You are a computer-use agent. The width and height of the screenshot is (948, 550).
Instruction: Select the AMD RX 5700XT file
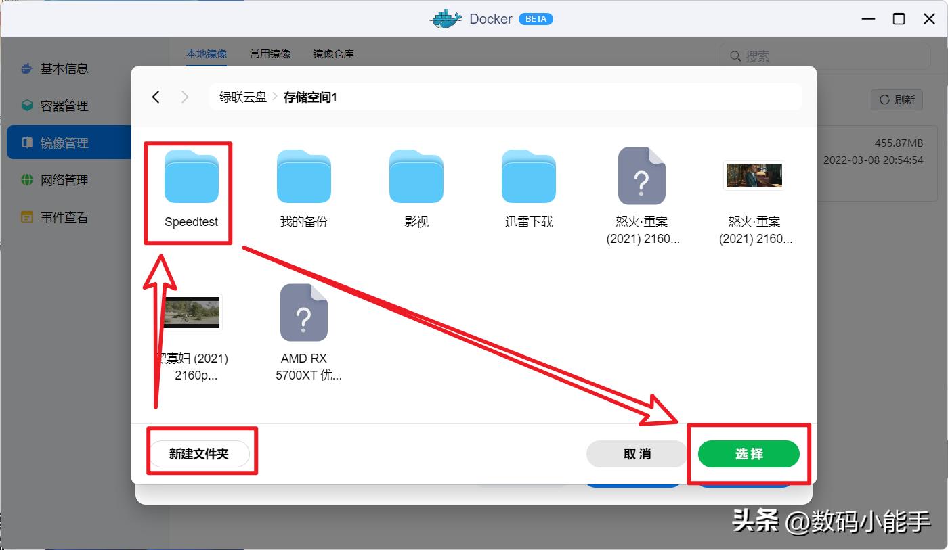pyautogui.click(x=303, y=313)
